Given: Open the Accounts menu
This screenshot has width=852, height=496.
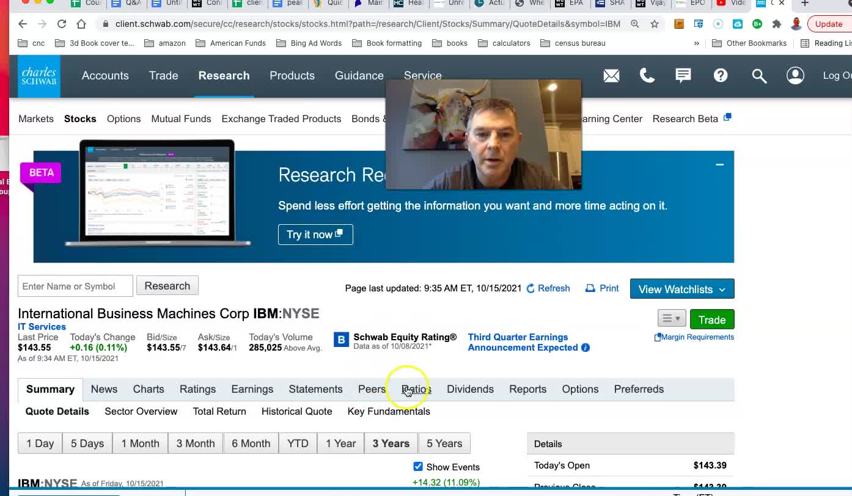Looking at the screenshot, I should click(x=105, y=76).
